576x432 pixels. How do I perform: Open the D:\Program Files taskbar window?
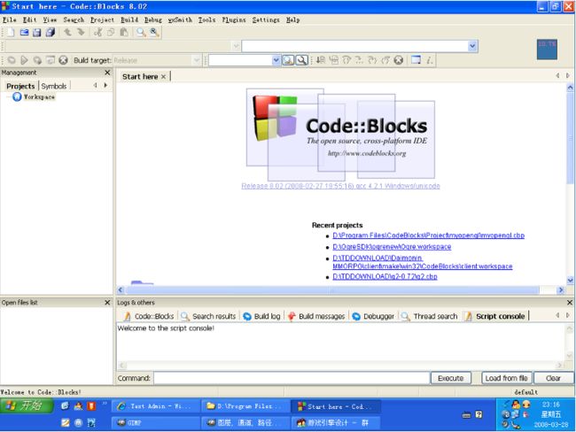click(245, 406)
